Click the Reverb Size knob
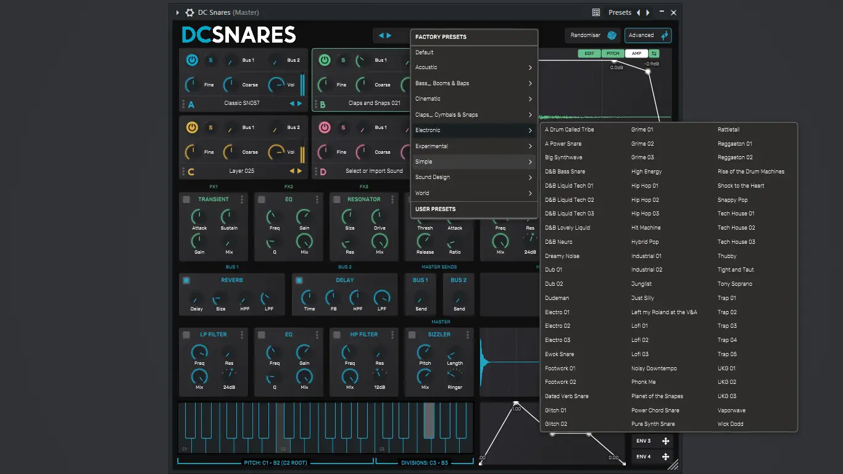Screen dimensions: 843x474 220,299
